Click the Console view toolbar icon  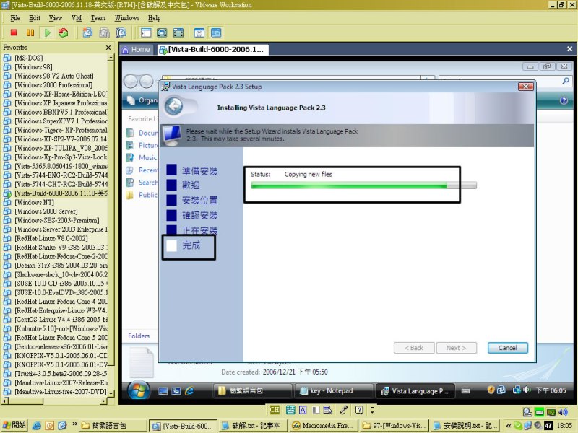coord(216,32)
